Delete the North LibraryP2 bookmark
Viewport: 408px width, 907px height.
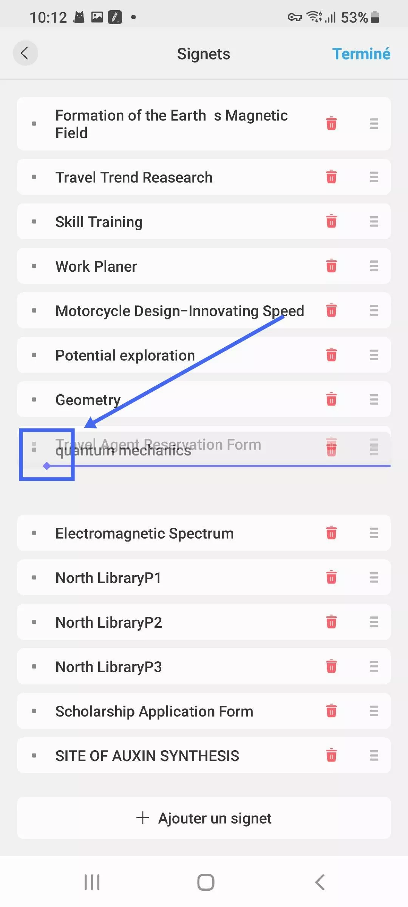pos(331,622)
